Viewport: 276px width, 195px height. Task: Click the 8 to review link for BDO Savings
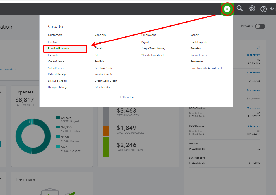pyautogui.click(x=254, y=126)
